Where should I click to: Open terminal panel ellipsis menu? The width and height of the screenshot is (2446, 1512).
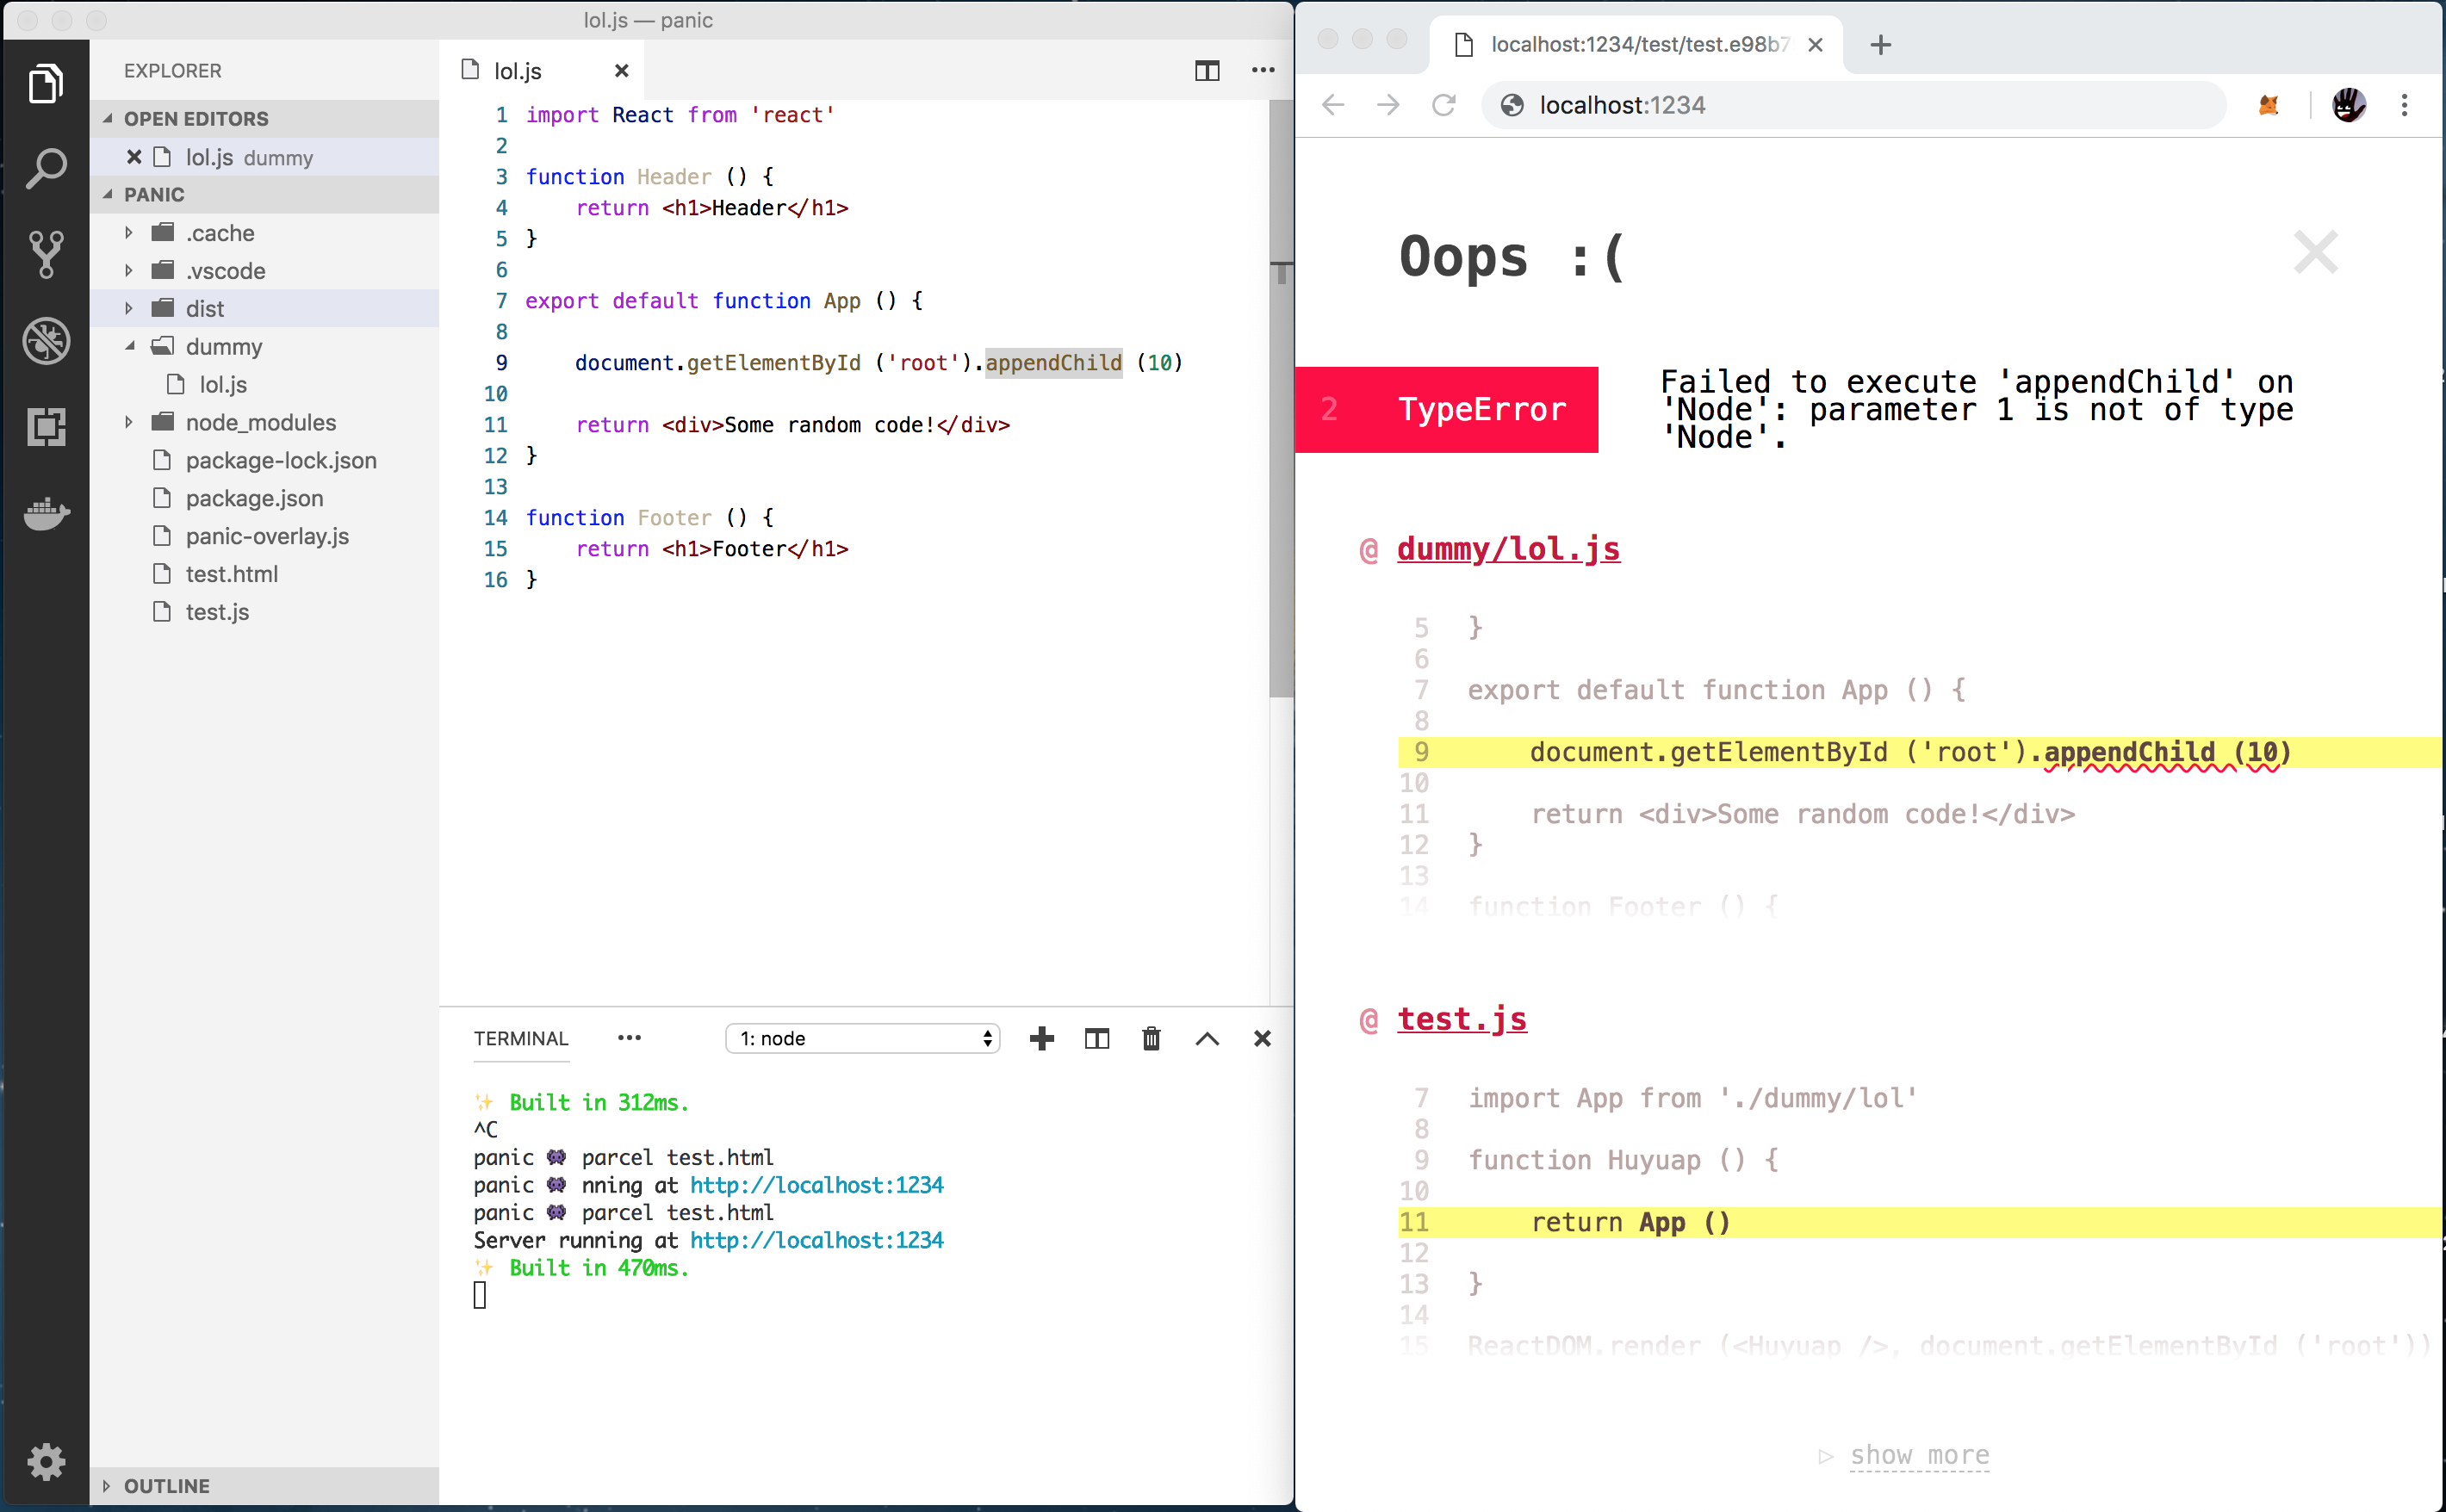[x=629, y=1038]
